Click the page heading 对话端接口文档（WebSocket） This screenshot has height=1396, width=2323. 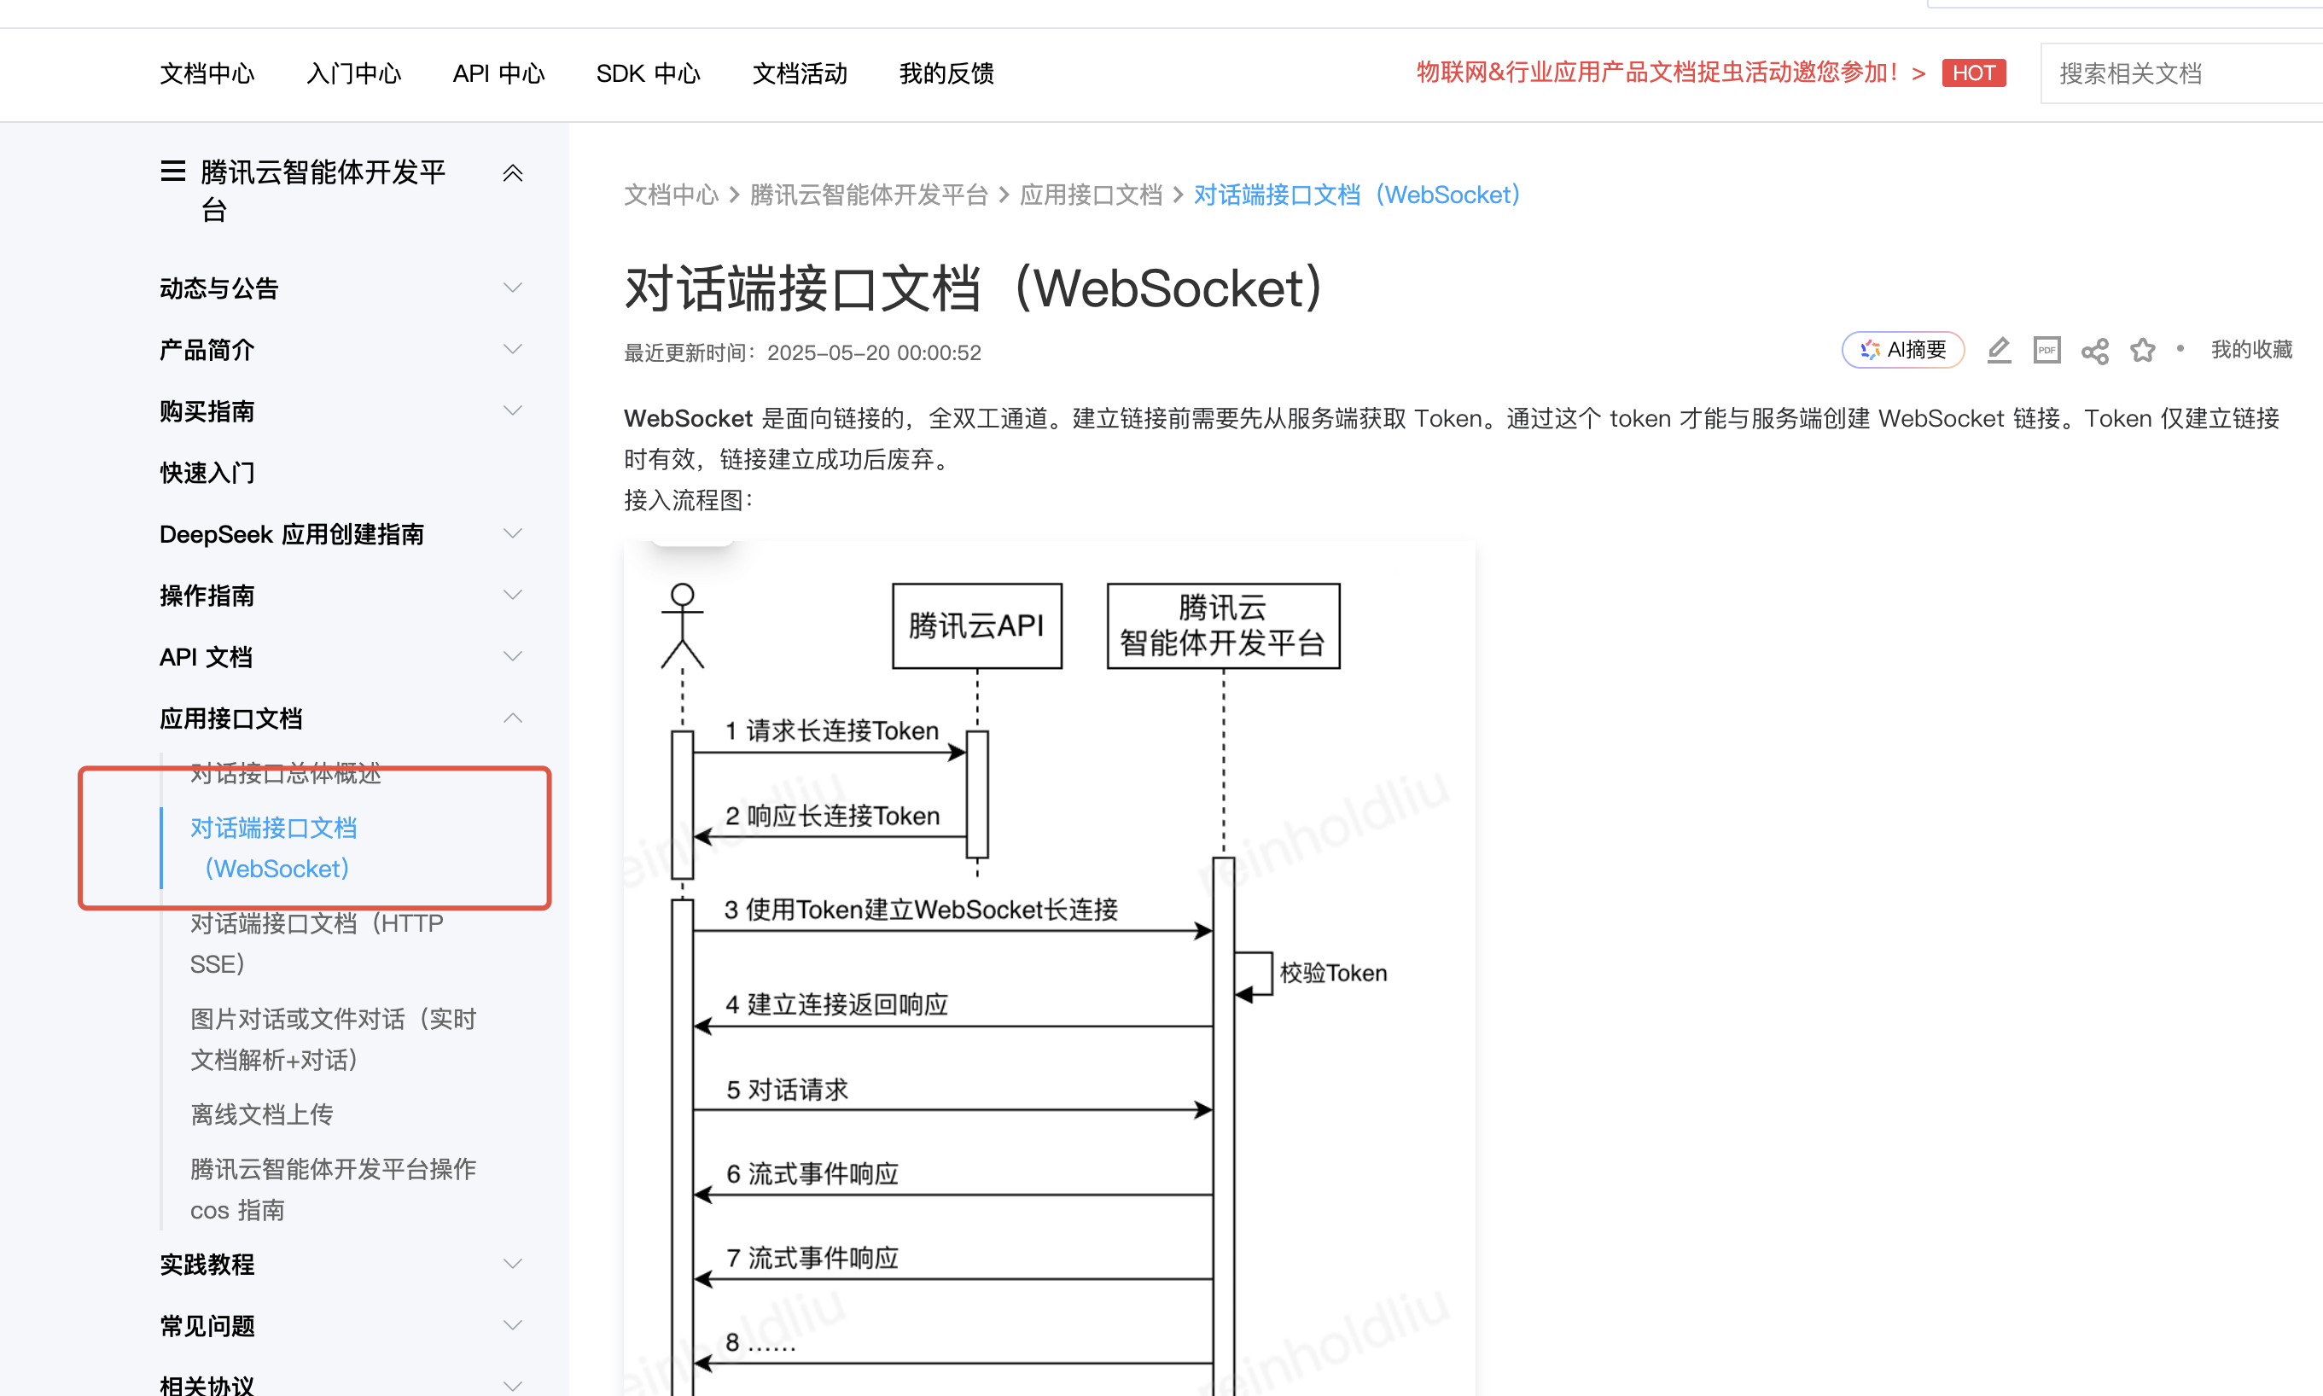coord(976,288)
